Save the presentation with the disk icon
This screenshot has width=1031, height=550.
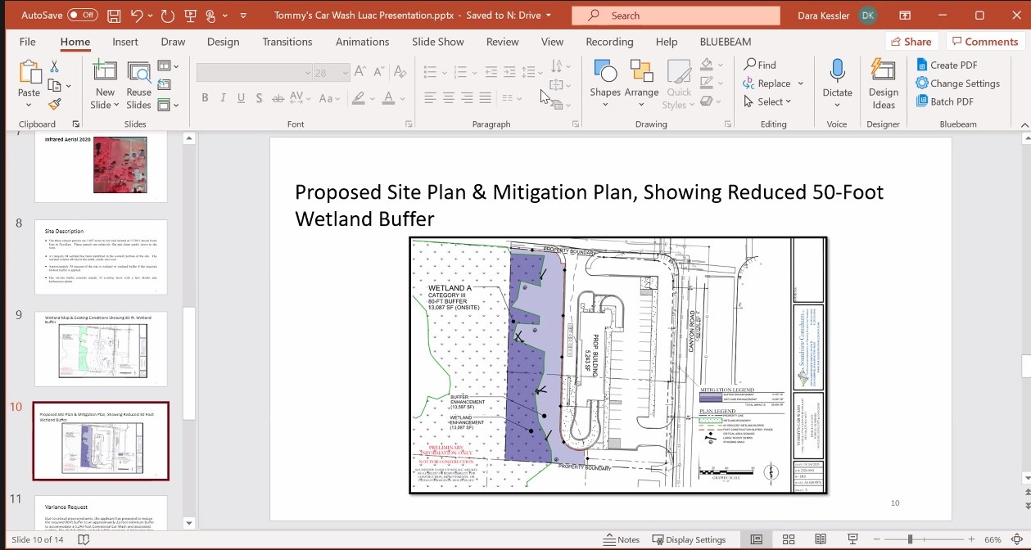click(114, 16)
